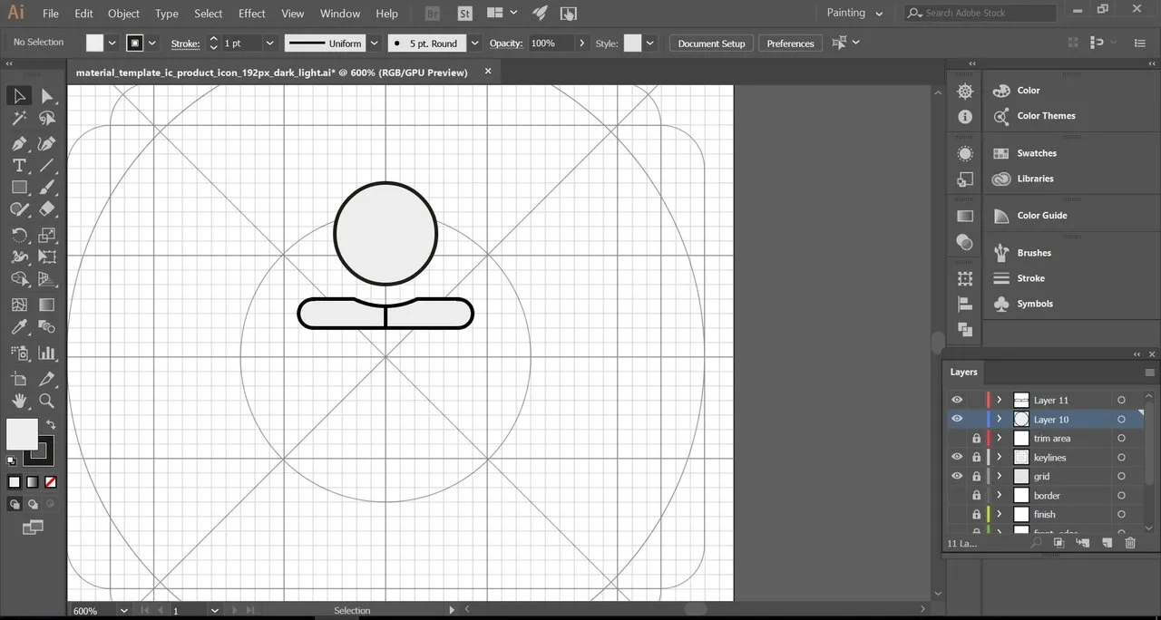Open the Painting workspace dropdown
1161x620 pixels.
(854, 13)
